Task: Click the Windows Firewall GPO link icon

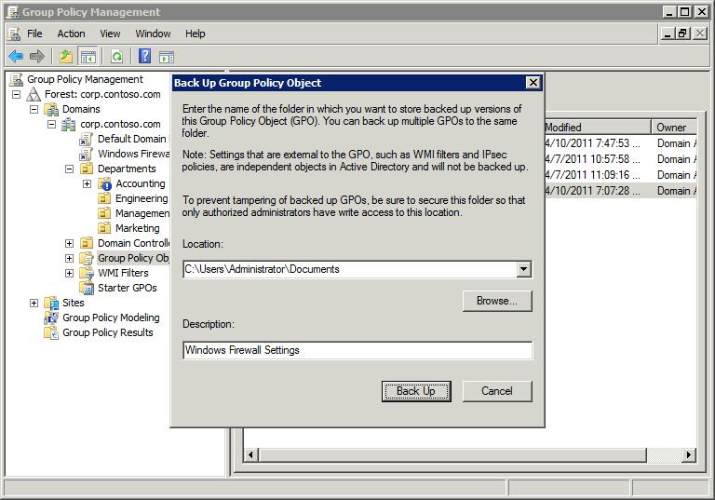Action: click(x=86, y=155)
